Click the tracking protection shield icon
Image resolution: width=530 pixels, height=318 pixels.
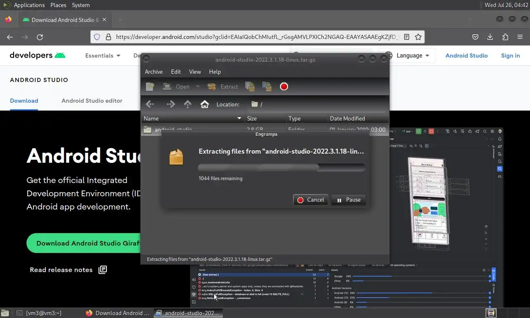coord(97,37)
